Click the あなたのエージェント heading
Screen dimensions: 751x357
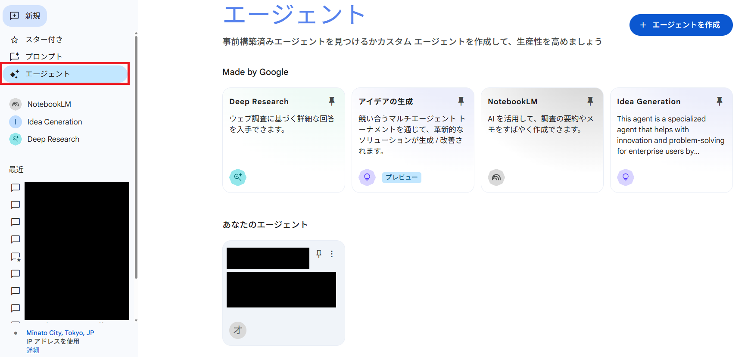pos(265,225)
